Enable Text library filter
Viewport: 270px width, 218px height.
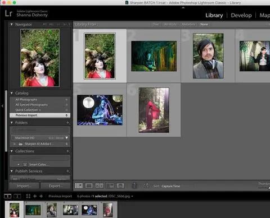156,24
